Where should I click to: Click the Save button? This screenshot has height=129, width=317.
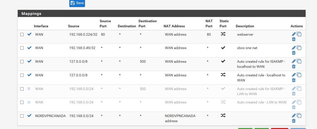coord(77,3)
